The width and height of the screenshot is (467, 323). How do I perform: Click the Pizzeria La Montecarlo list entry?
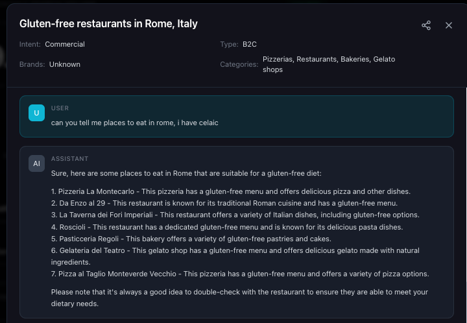click(230, 191)
